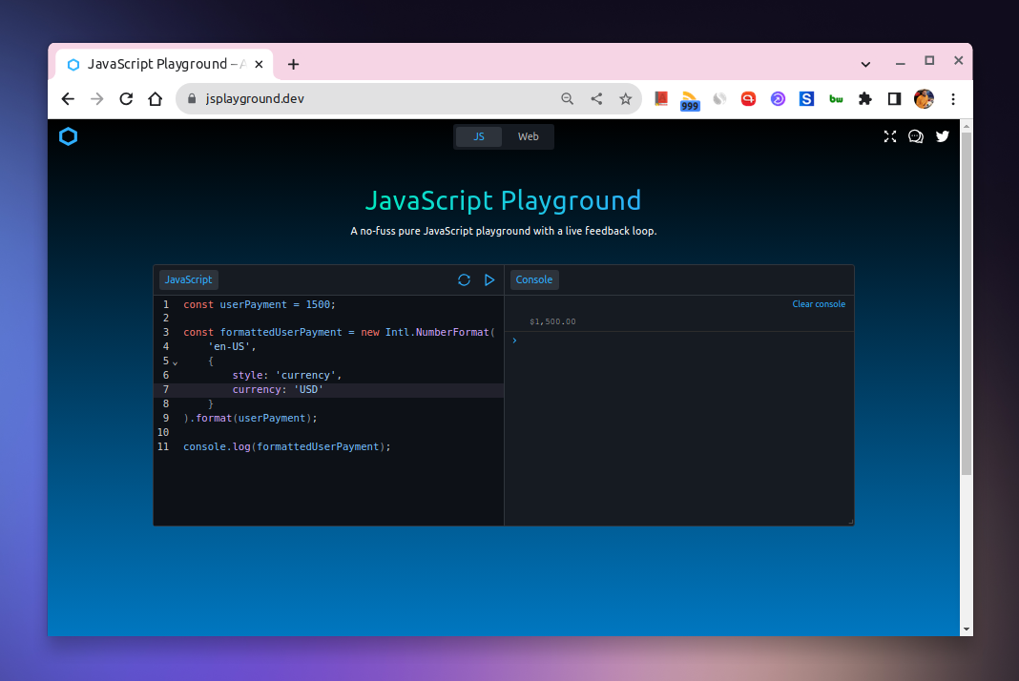
Task: Reset code with the refresh arrows icon
Action: coord(464,280)
